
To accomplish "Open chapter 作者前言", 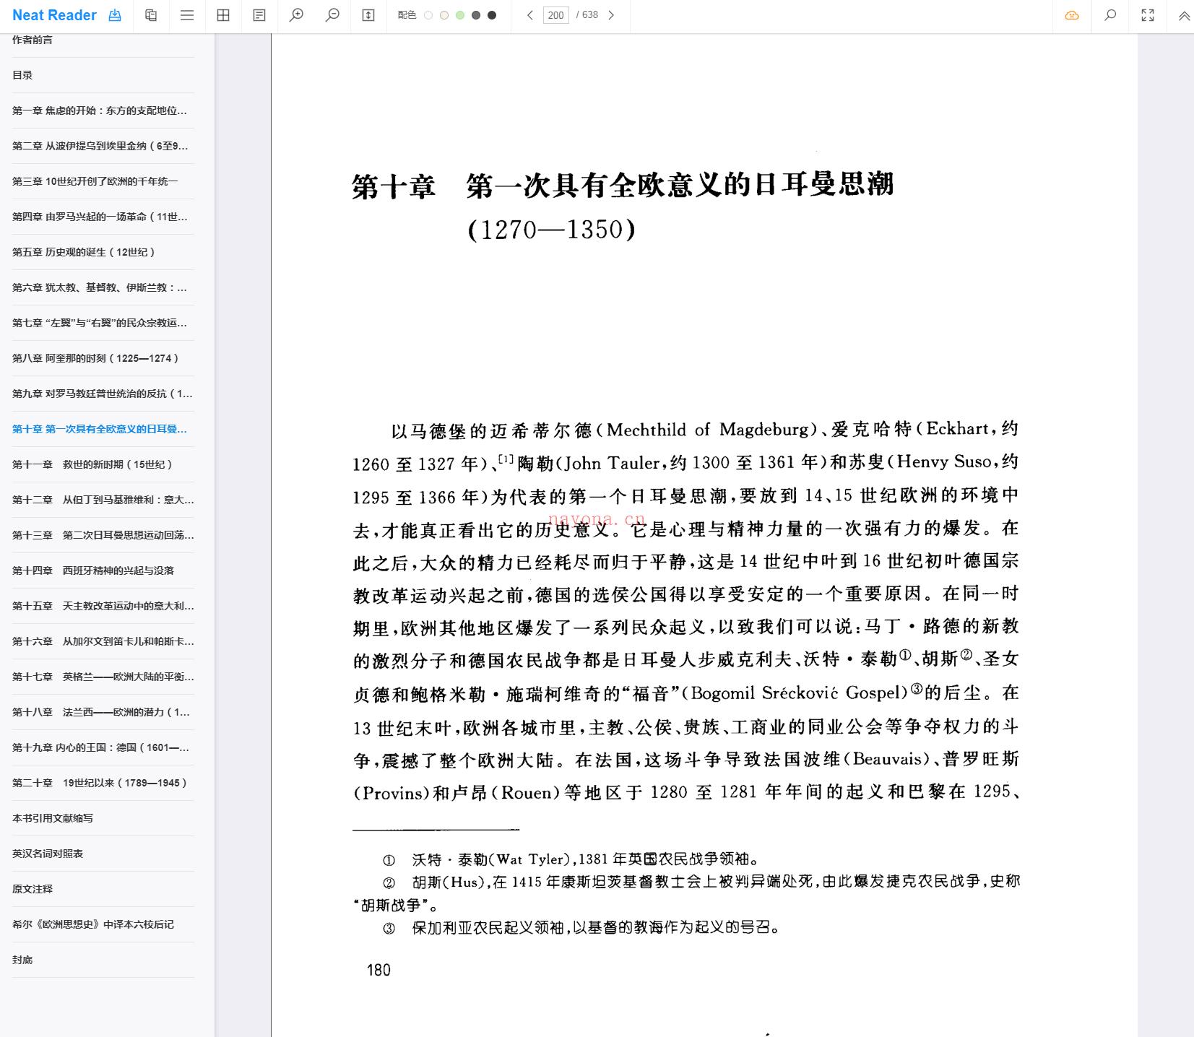I will (x=103, y=40).
